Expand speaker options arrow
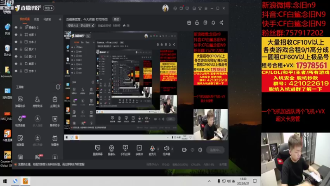Image resolution: width=330 pixels, height=186 pixels. (x=172, y=149)
